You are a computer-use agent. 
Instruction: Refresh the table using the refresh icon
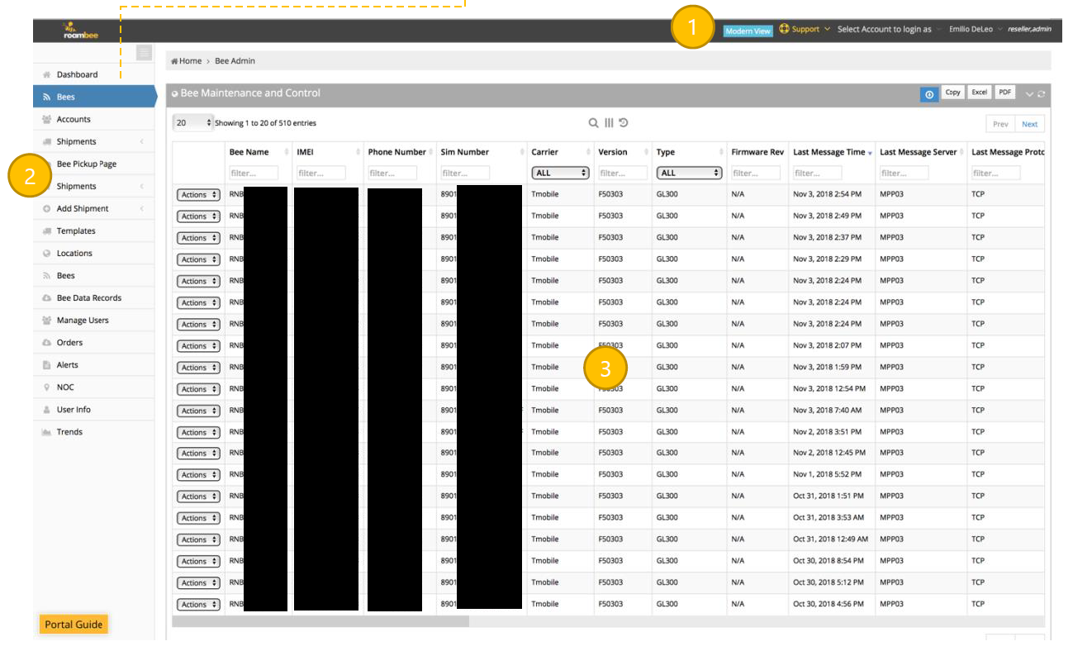[1040, 94]
